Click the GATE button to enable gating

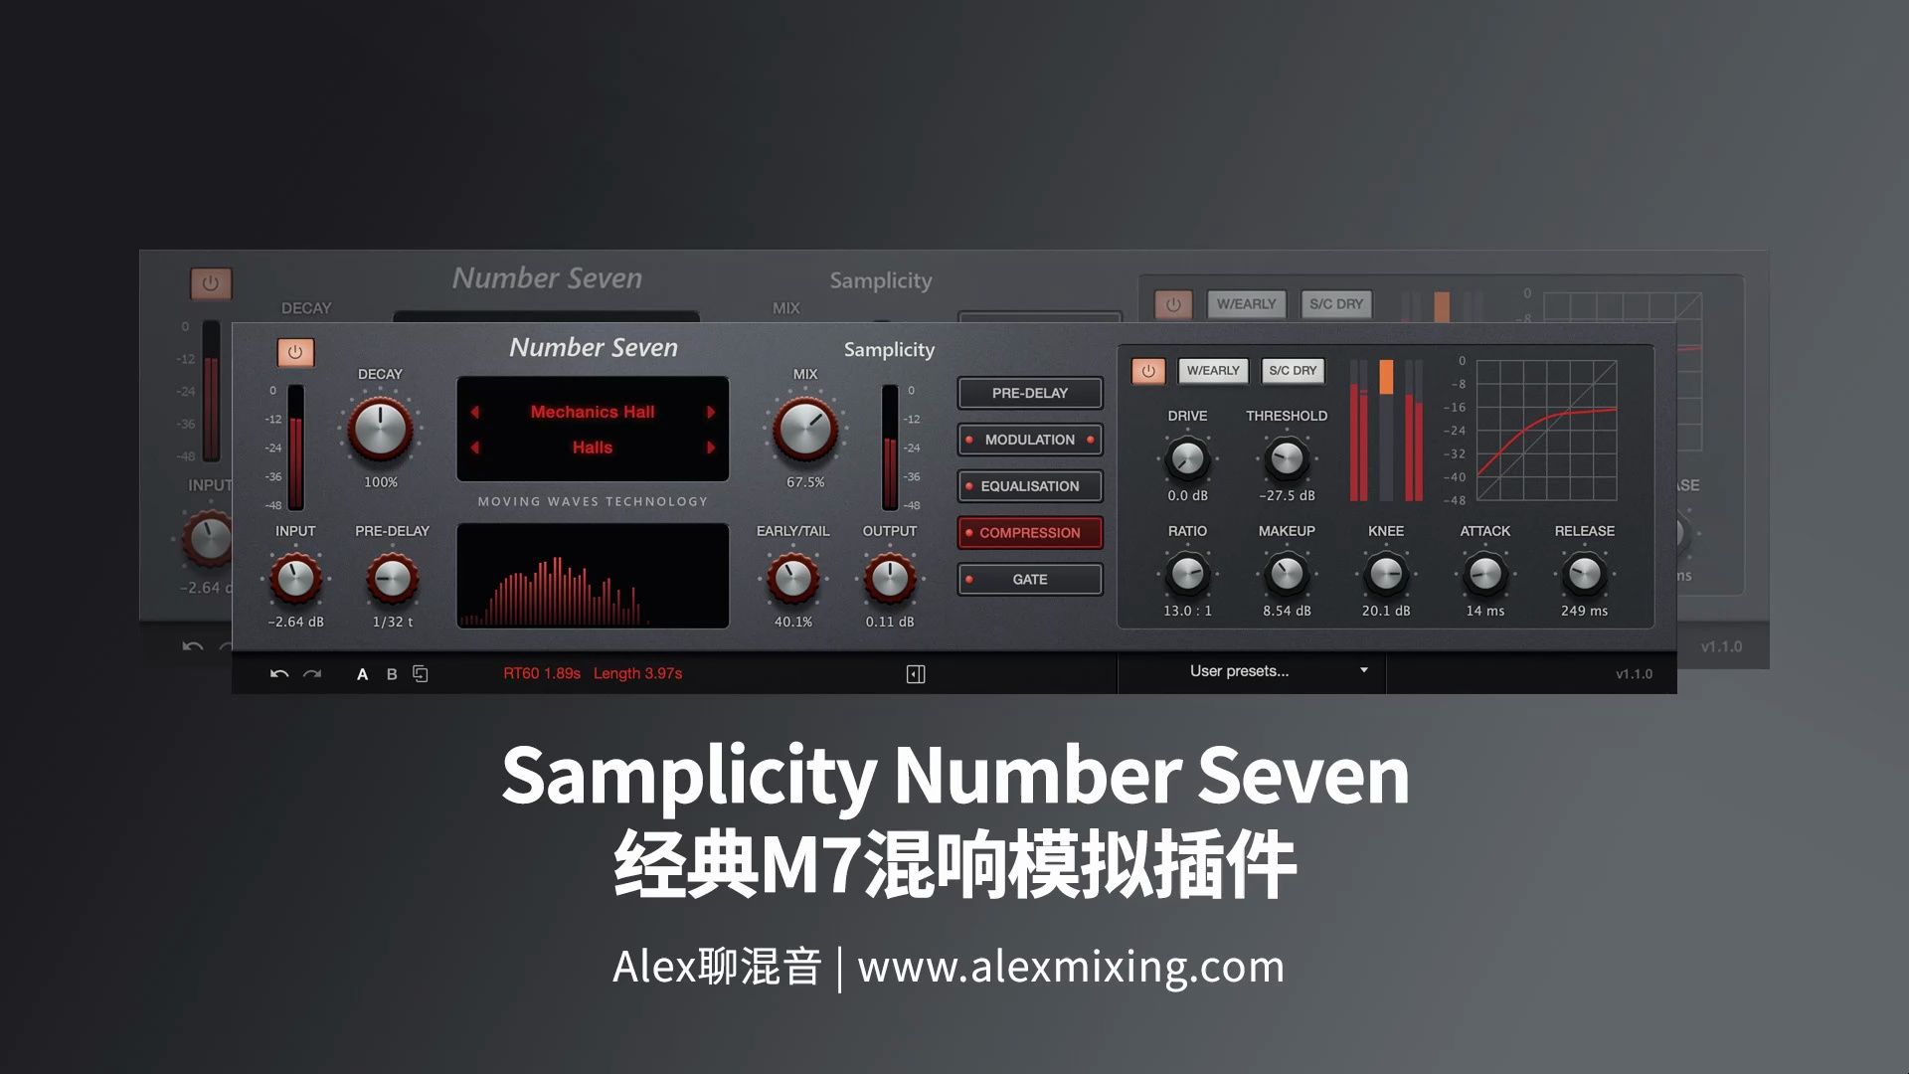tap(1029, 579)
